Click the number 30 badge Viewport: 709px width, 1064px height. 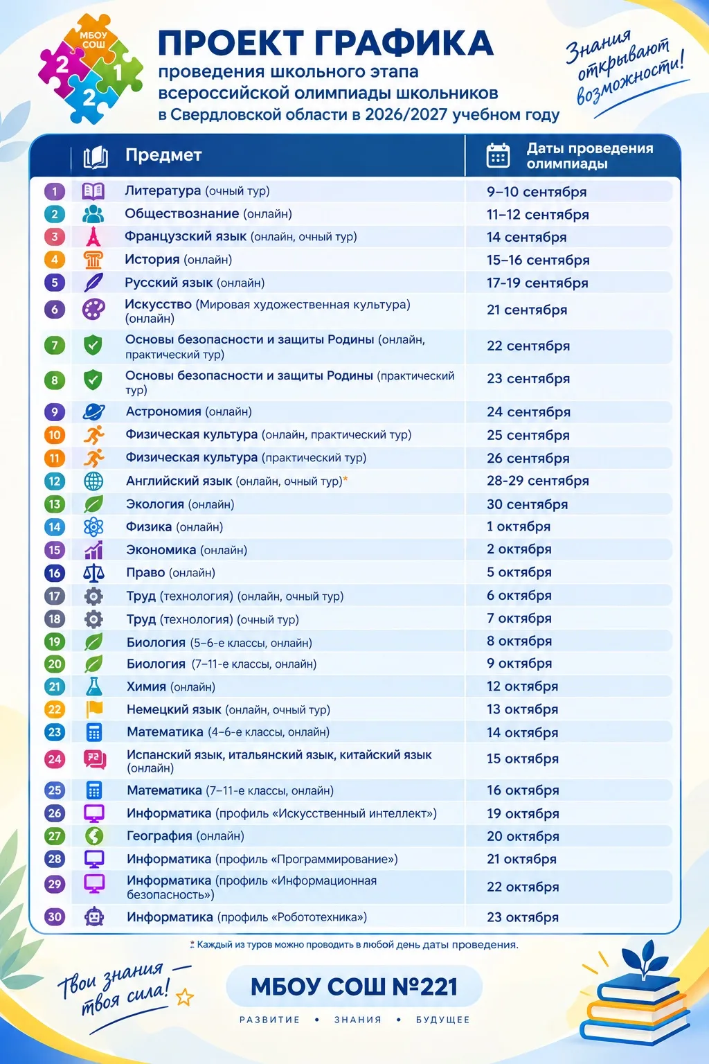pyautogui.click(x=55, y=916)
